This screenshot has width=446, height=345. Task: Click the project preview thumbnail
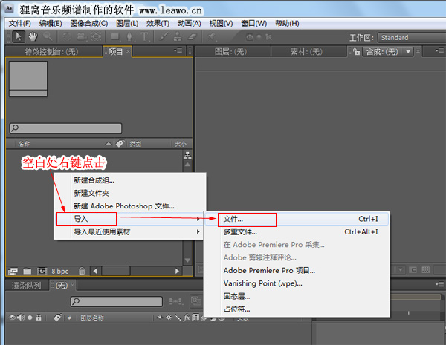pos(28,79)
